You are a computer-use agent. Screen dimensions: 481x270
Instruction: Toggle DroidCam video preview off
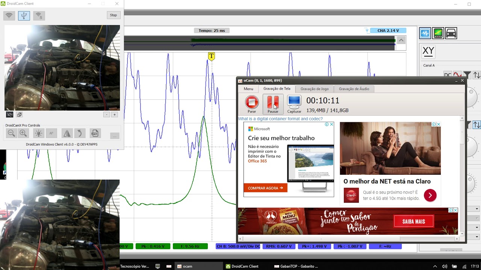[x=10, y=114]
